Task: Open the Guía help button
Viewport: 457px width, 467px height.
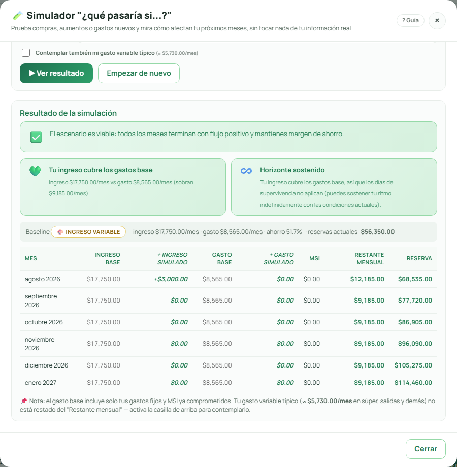Action: point(410,20)
